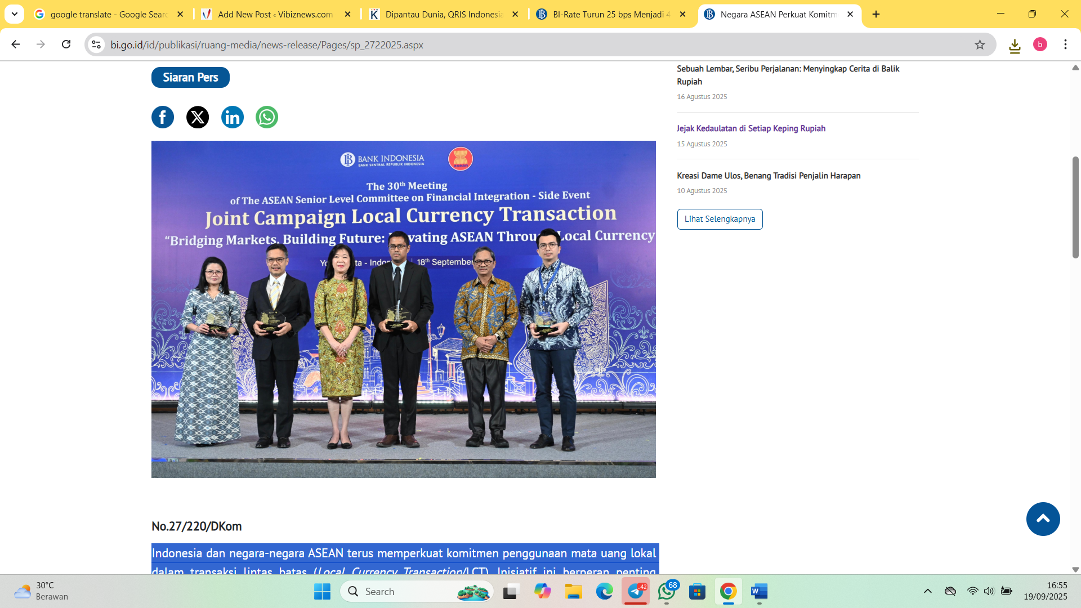This screenshot has height=608, width=1081.
Task: Open Chrome three-dot menu
Action: click(1065, 44)
